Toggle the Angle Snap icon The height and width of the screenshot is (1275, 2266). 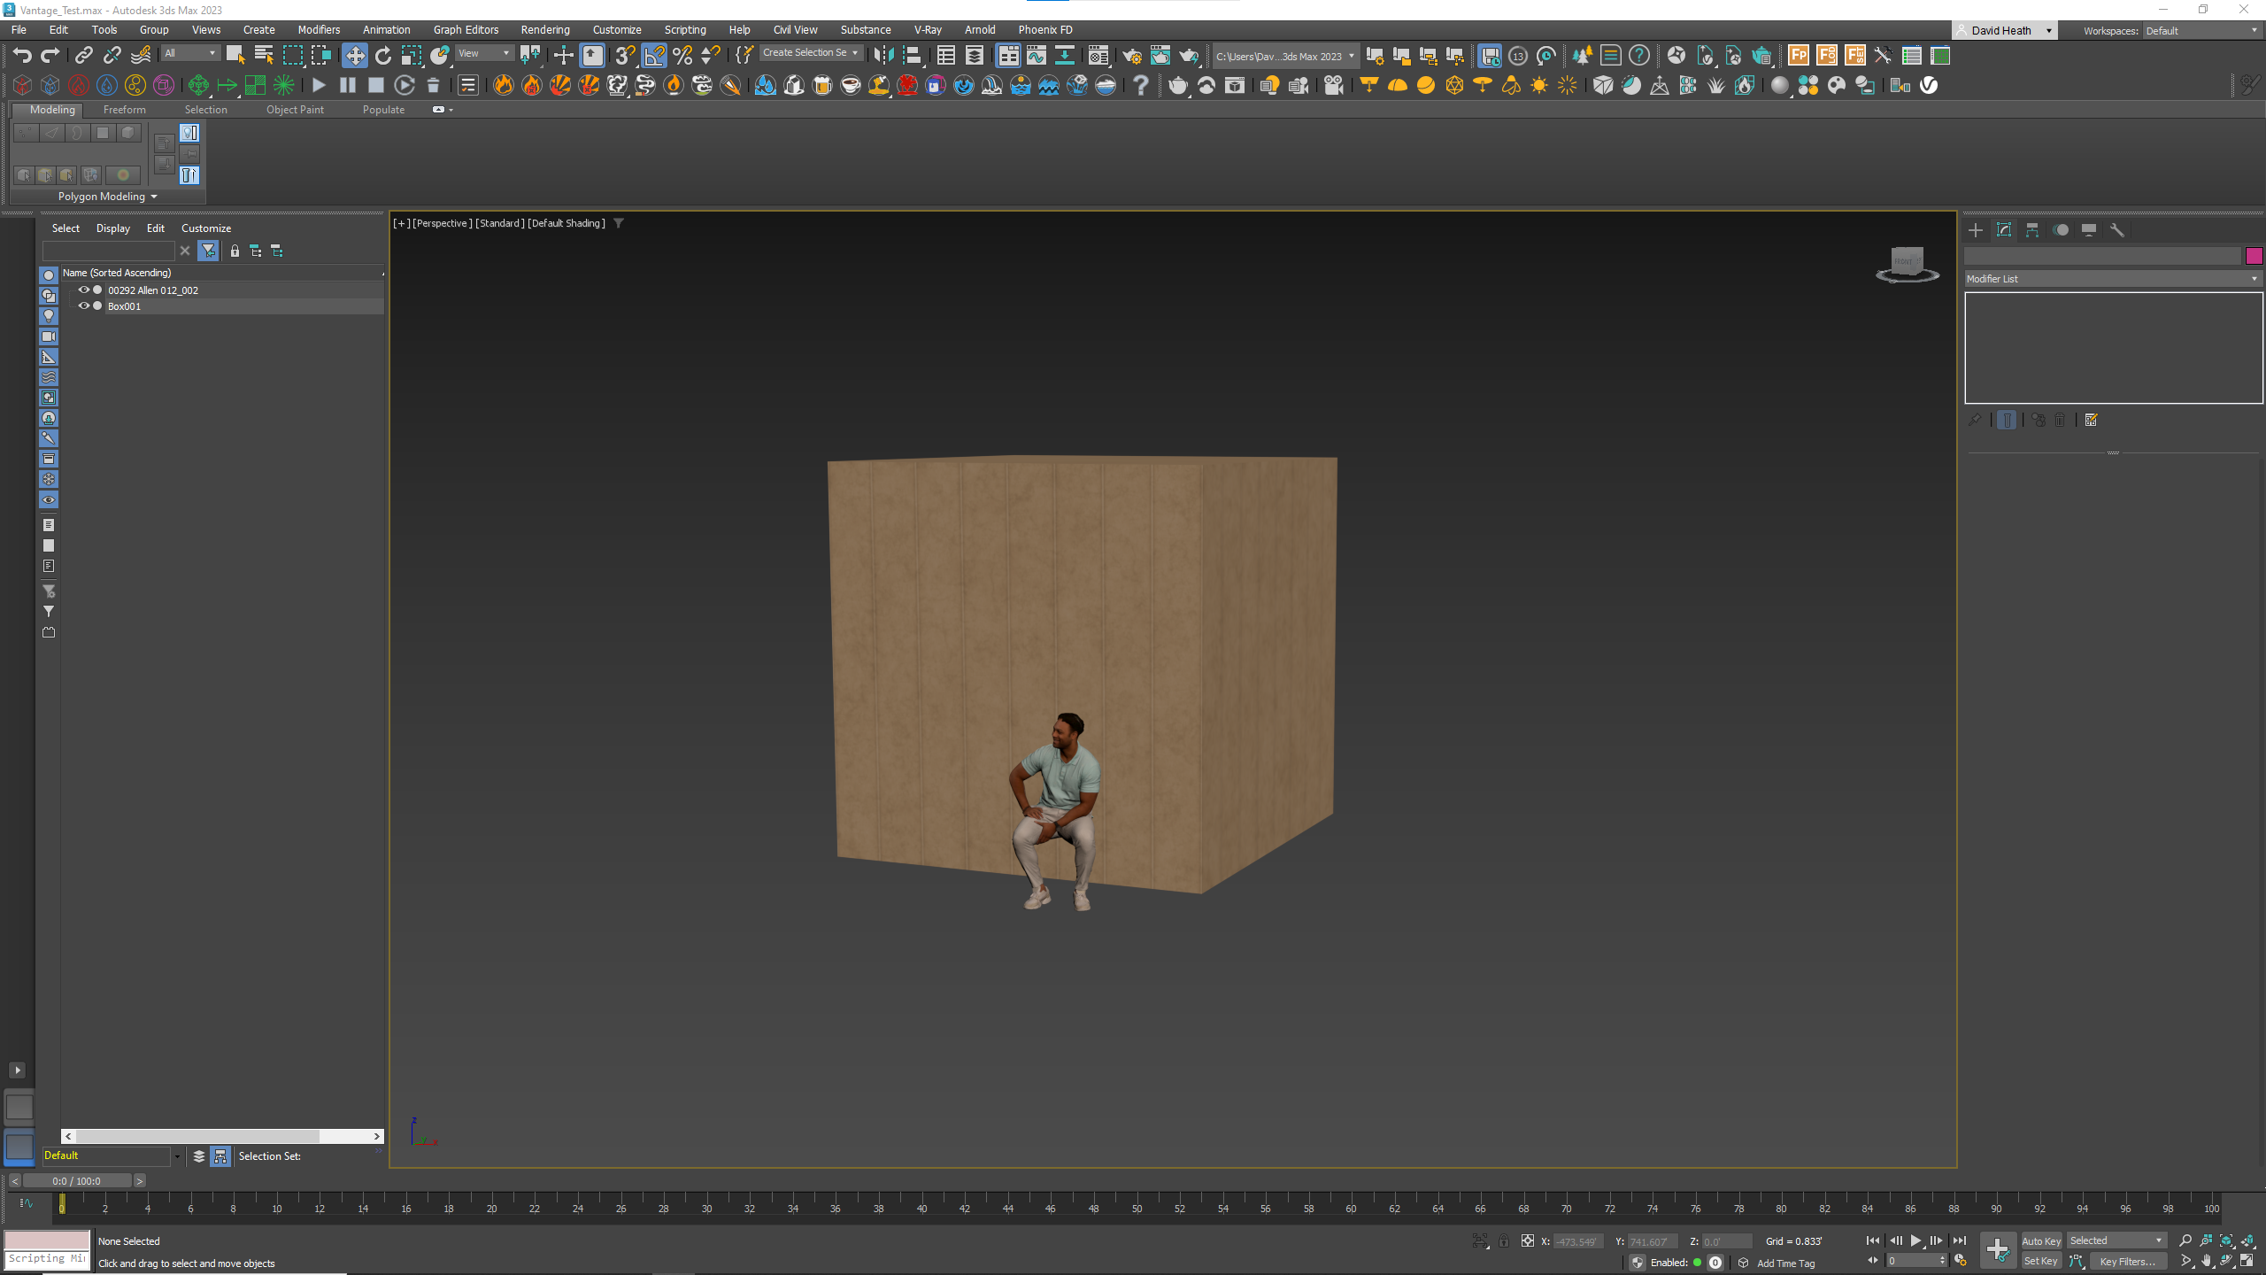[654, 56]
